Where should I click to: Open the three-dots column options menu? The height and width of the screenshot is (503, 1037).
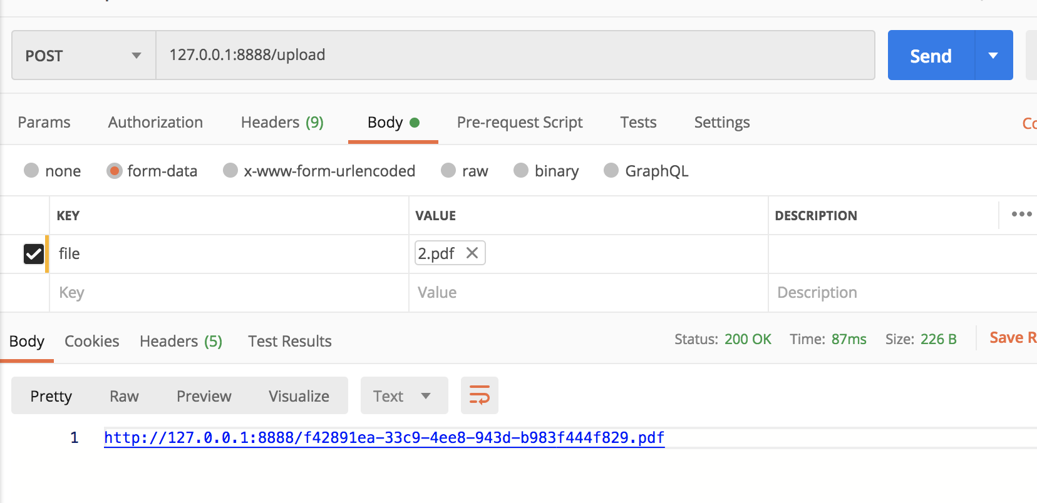pyautogui.click(x=1021, y=215)
